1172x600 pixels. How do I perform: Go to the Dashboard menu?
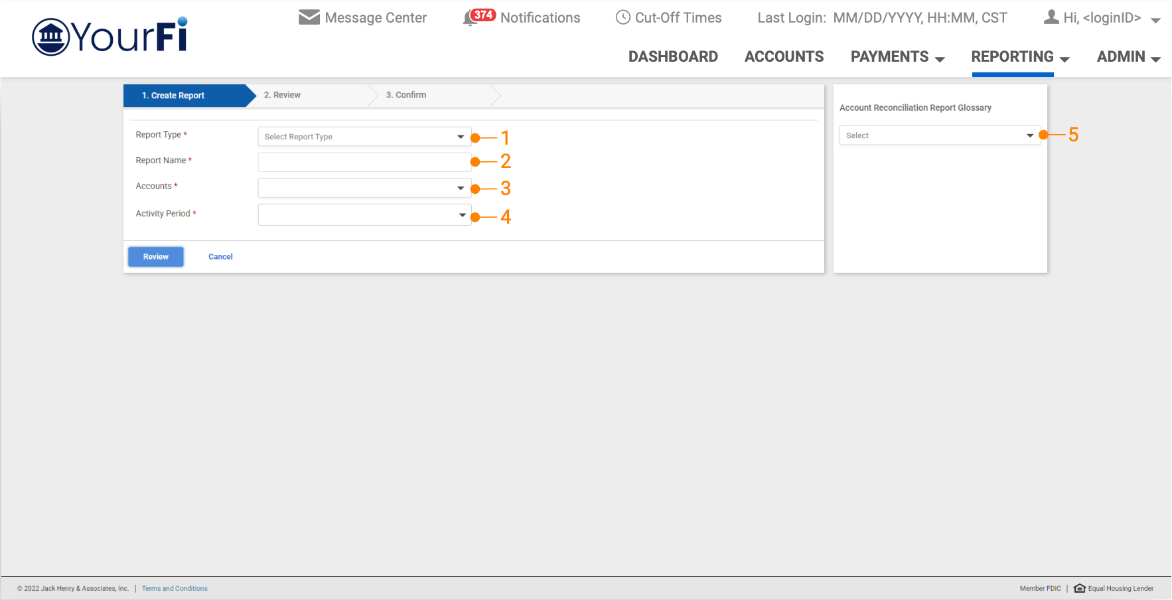[673, 57]
